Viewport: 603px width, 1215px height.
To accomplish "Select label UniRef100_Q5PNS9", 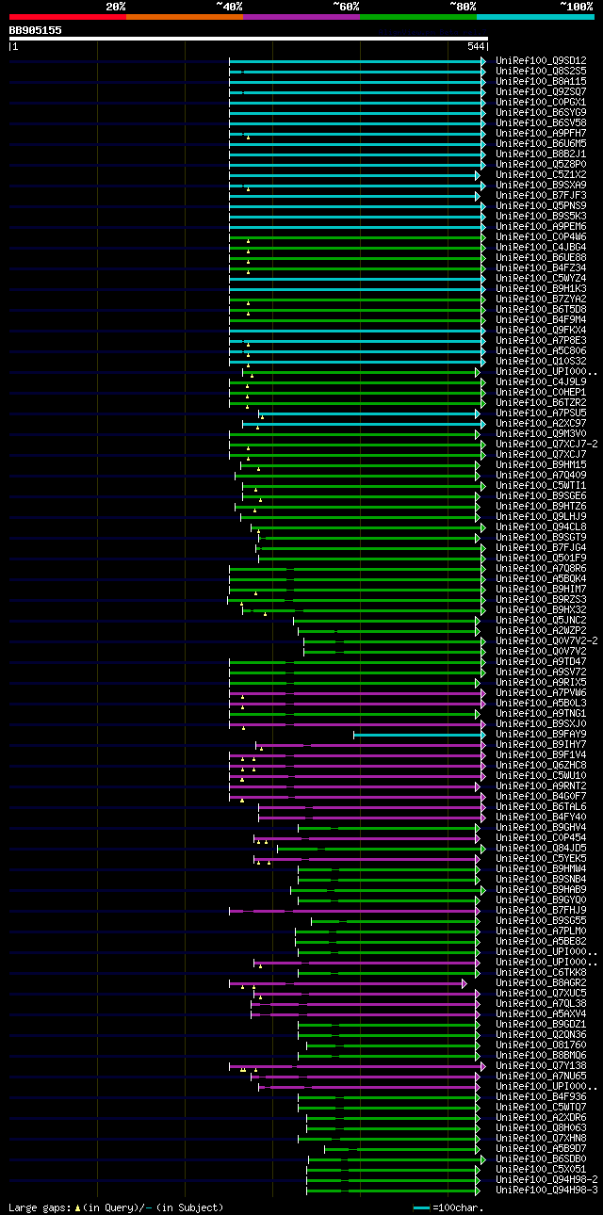I will pyautogui.click(x=541, y=206).
